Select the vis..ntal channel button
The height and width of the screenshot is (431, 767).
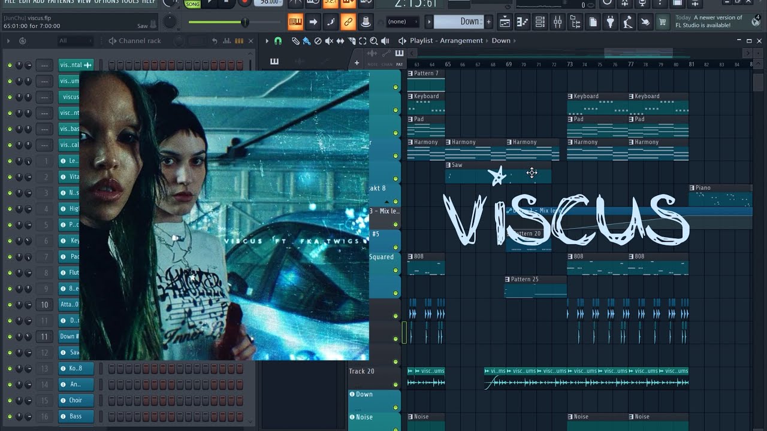(76, 65)
